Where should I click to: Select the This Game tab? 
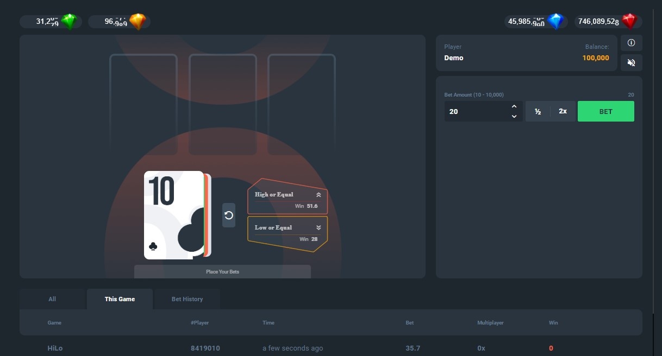click(120, 299)
